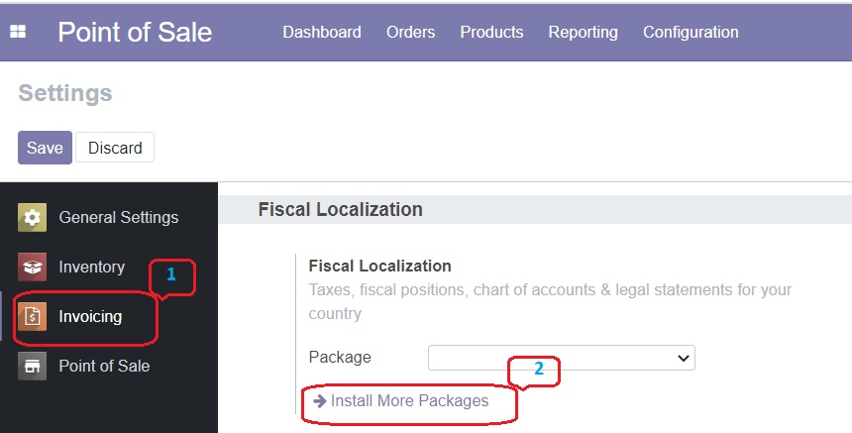852x433 pixels.
Task: Click the arrow icon beside Install More Packages
Action: coord(320,401)
